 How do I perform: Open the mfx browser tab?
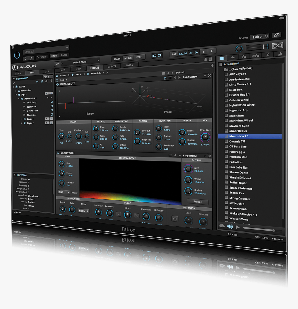(x=256, y=56)
